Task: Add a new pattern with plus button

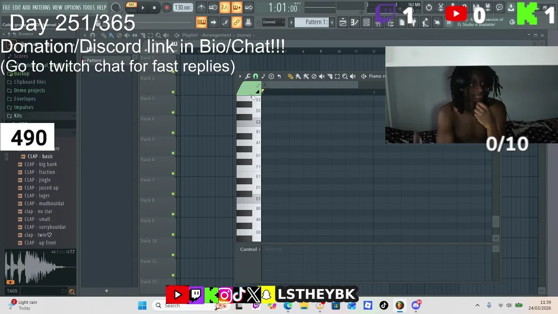Action: click(332, 22)
